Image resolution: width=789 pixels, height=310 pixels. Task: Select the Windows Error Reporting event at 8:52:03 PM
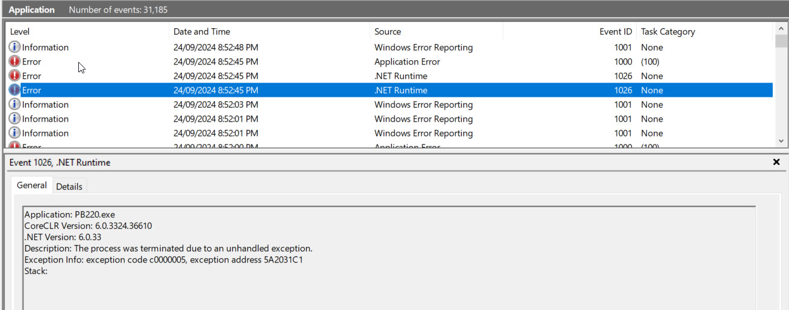[x=423, y=105]
